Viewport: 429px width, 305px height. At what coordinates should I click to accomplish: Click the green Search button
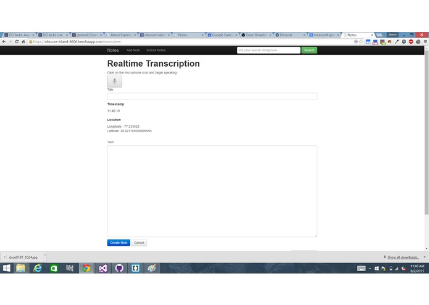point(309,51)
